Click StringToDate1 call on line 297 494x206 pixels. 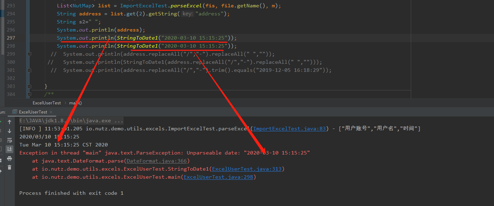[x=137, y=38]
